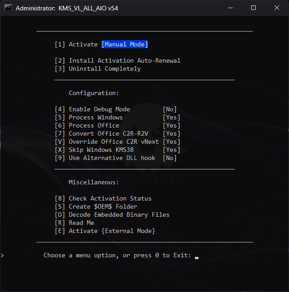Click "Install Activation Auto-Renewal" option text
Image resolution: width=289 pixels, height=292 pixels.
[125, 60]
